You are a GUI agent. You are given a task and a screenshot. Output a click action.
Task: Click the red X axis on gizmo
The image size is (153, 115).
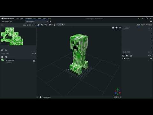tap(120, 93)
